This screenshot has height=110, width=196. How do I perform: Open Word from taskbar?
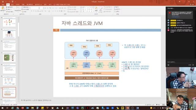point(138,108)
